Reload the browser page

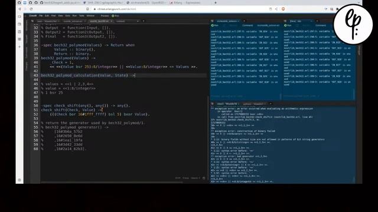(x=31, y=9)
